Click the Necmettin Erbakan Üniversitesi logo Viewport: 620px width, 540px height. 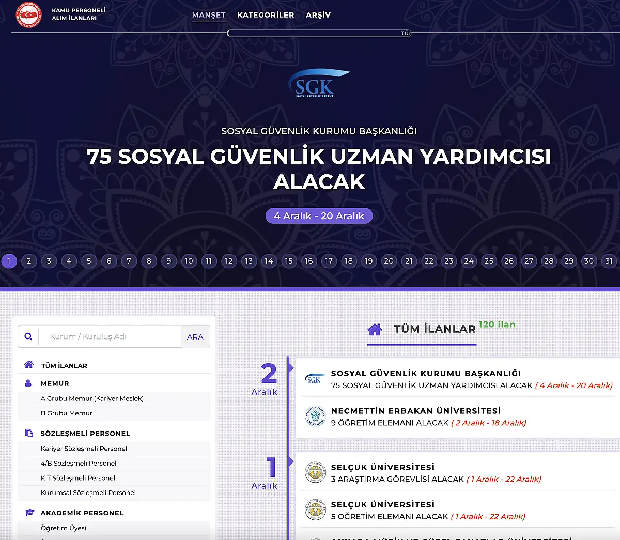pyautogui.click(x=315, y=416)
